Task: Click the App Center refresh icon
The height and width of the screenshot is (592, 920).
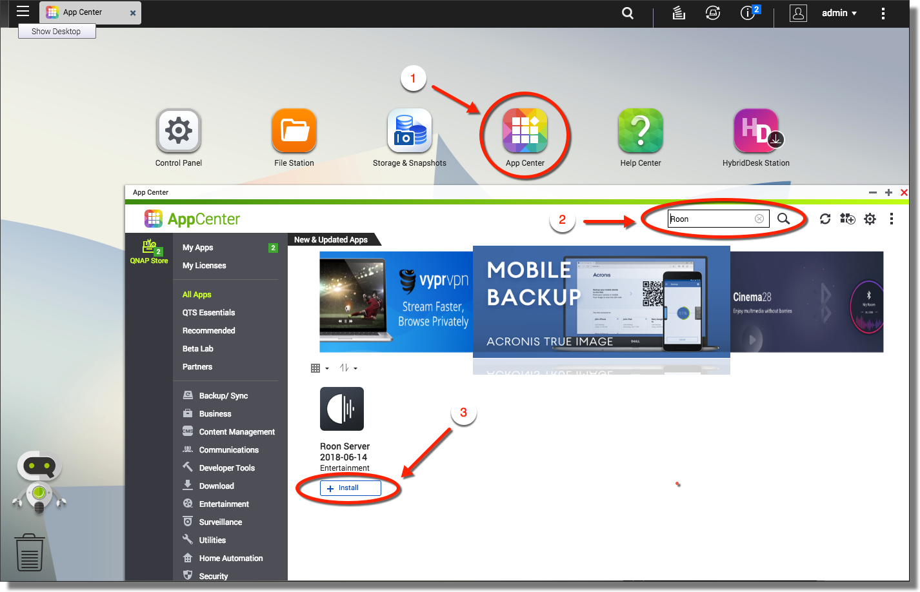Action: pyautogui.click(x=825, y=219)
